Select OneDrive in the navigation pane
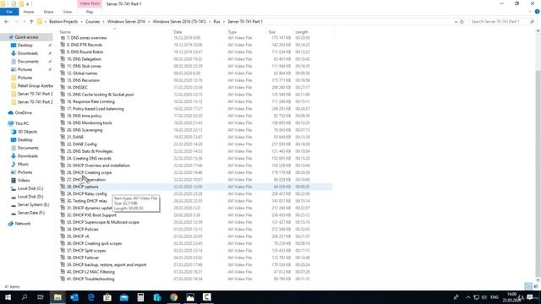541x304 pixels. [23, 112]
